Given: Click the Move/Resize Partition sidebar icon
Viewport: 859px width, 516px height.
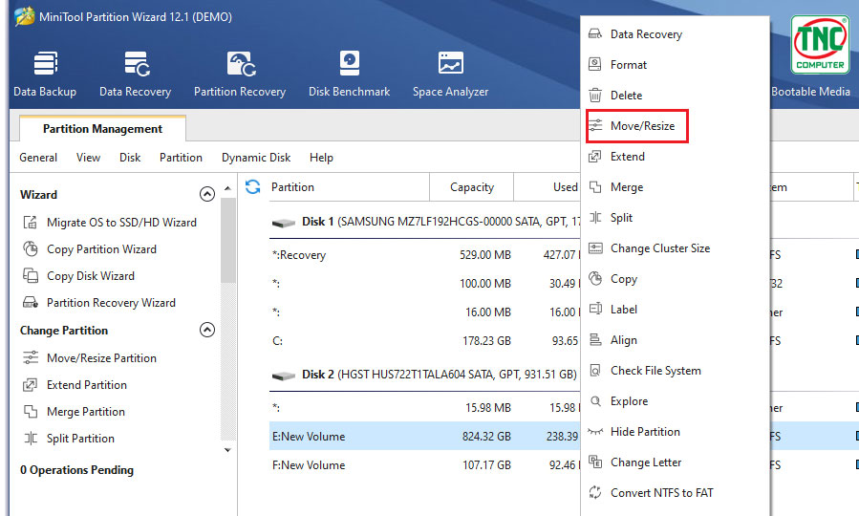Looking at the screenshot, I should [31, 357].
